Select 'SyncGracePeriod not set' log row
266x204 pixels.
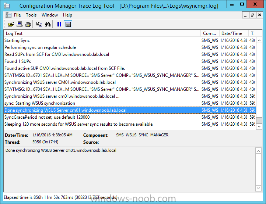(x=130, y=117)
